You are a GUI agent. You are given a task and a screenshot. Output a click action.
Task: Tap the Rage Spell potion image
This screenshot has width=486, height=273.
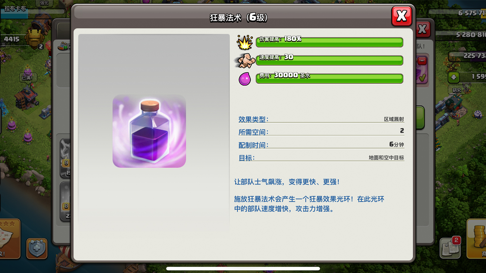(x=149, y=131)
